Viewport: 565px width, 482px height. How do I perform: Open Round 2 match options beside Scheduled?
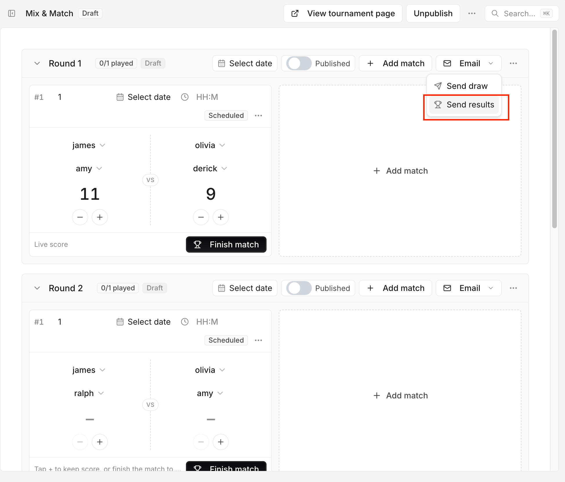click(x=258, y=340)
